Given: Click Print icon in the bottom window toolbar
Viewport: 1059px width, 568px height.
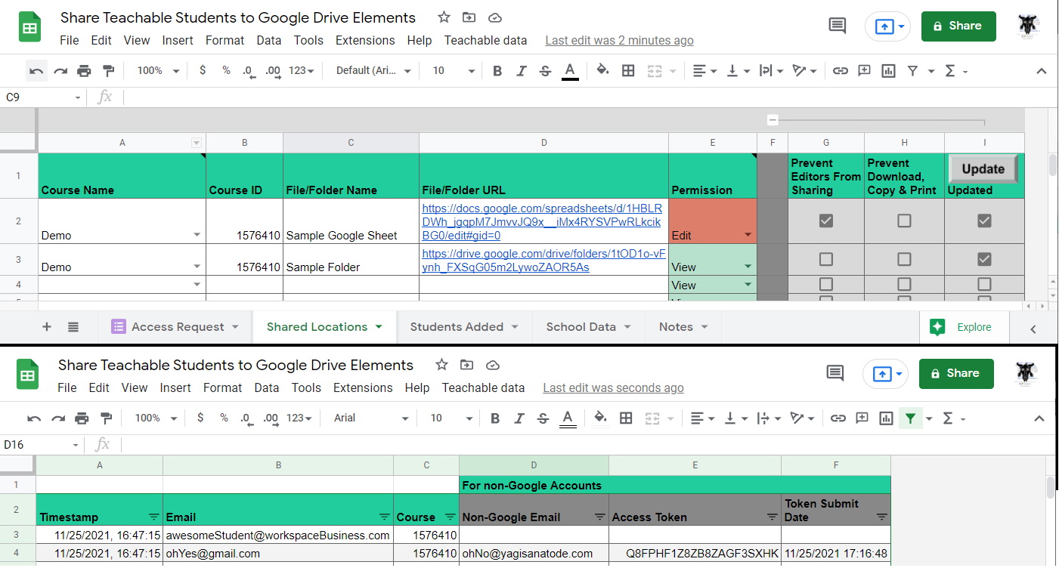Looking at the screenshot, I should [82, 418].
